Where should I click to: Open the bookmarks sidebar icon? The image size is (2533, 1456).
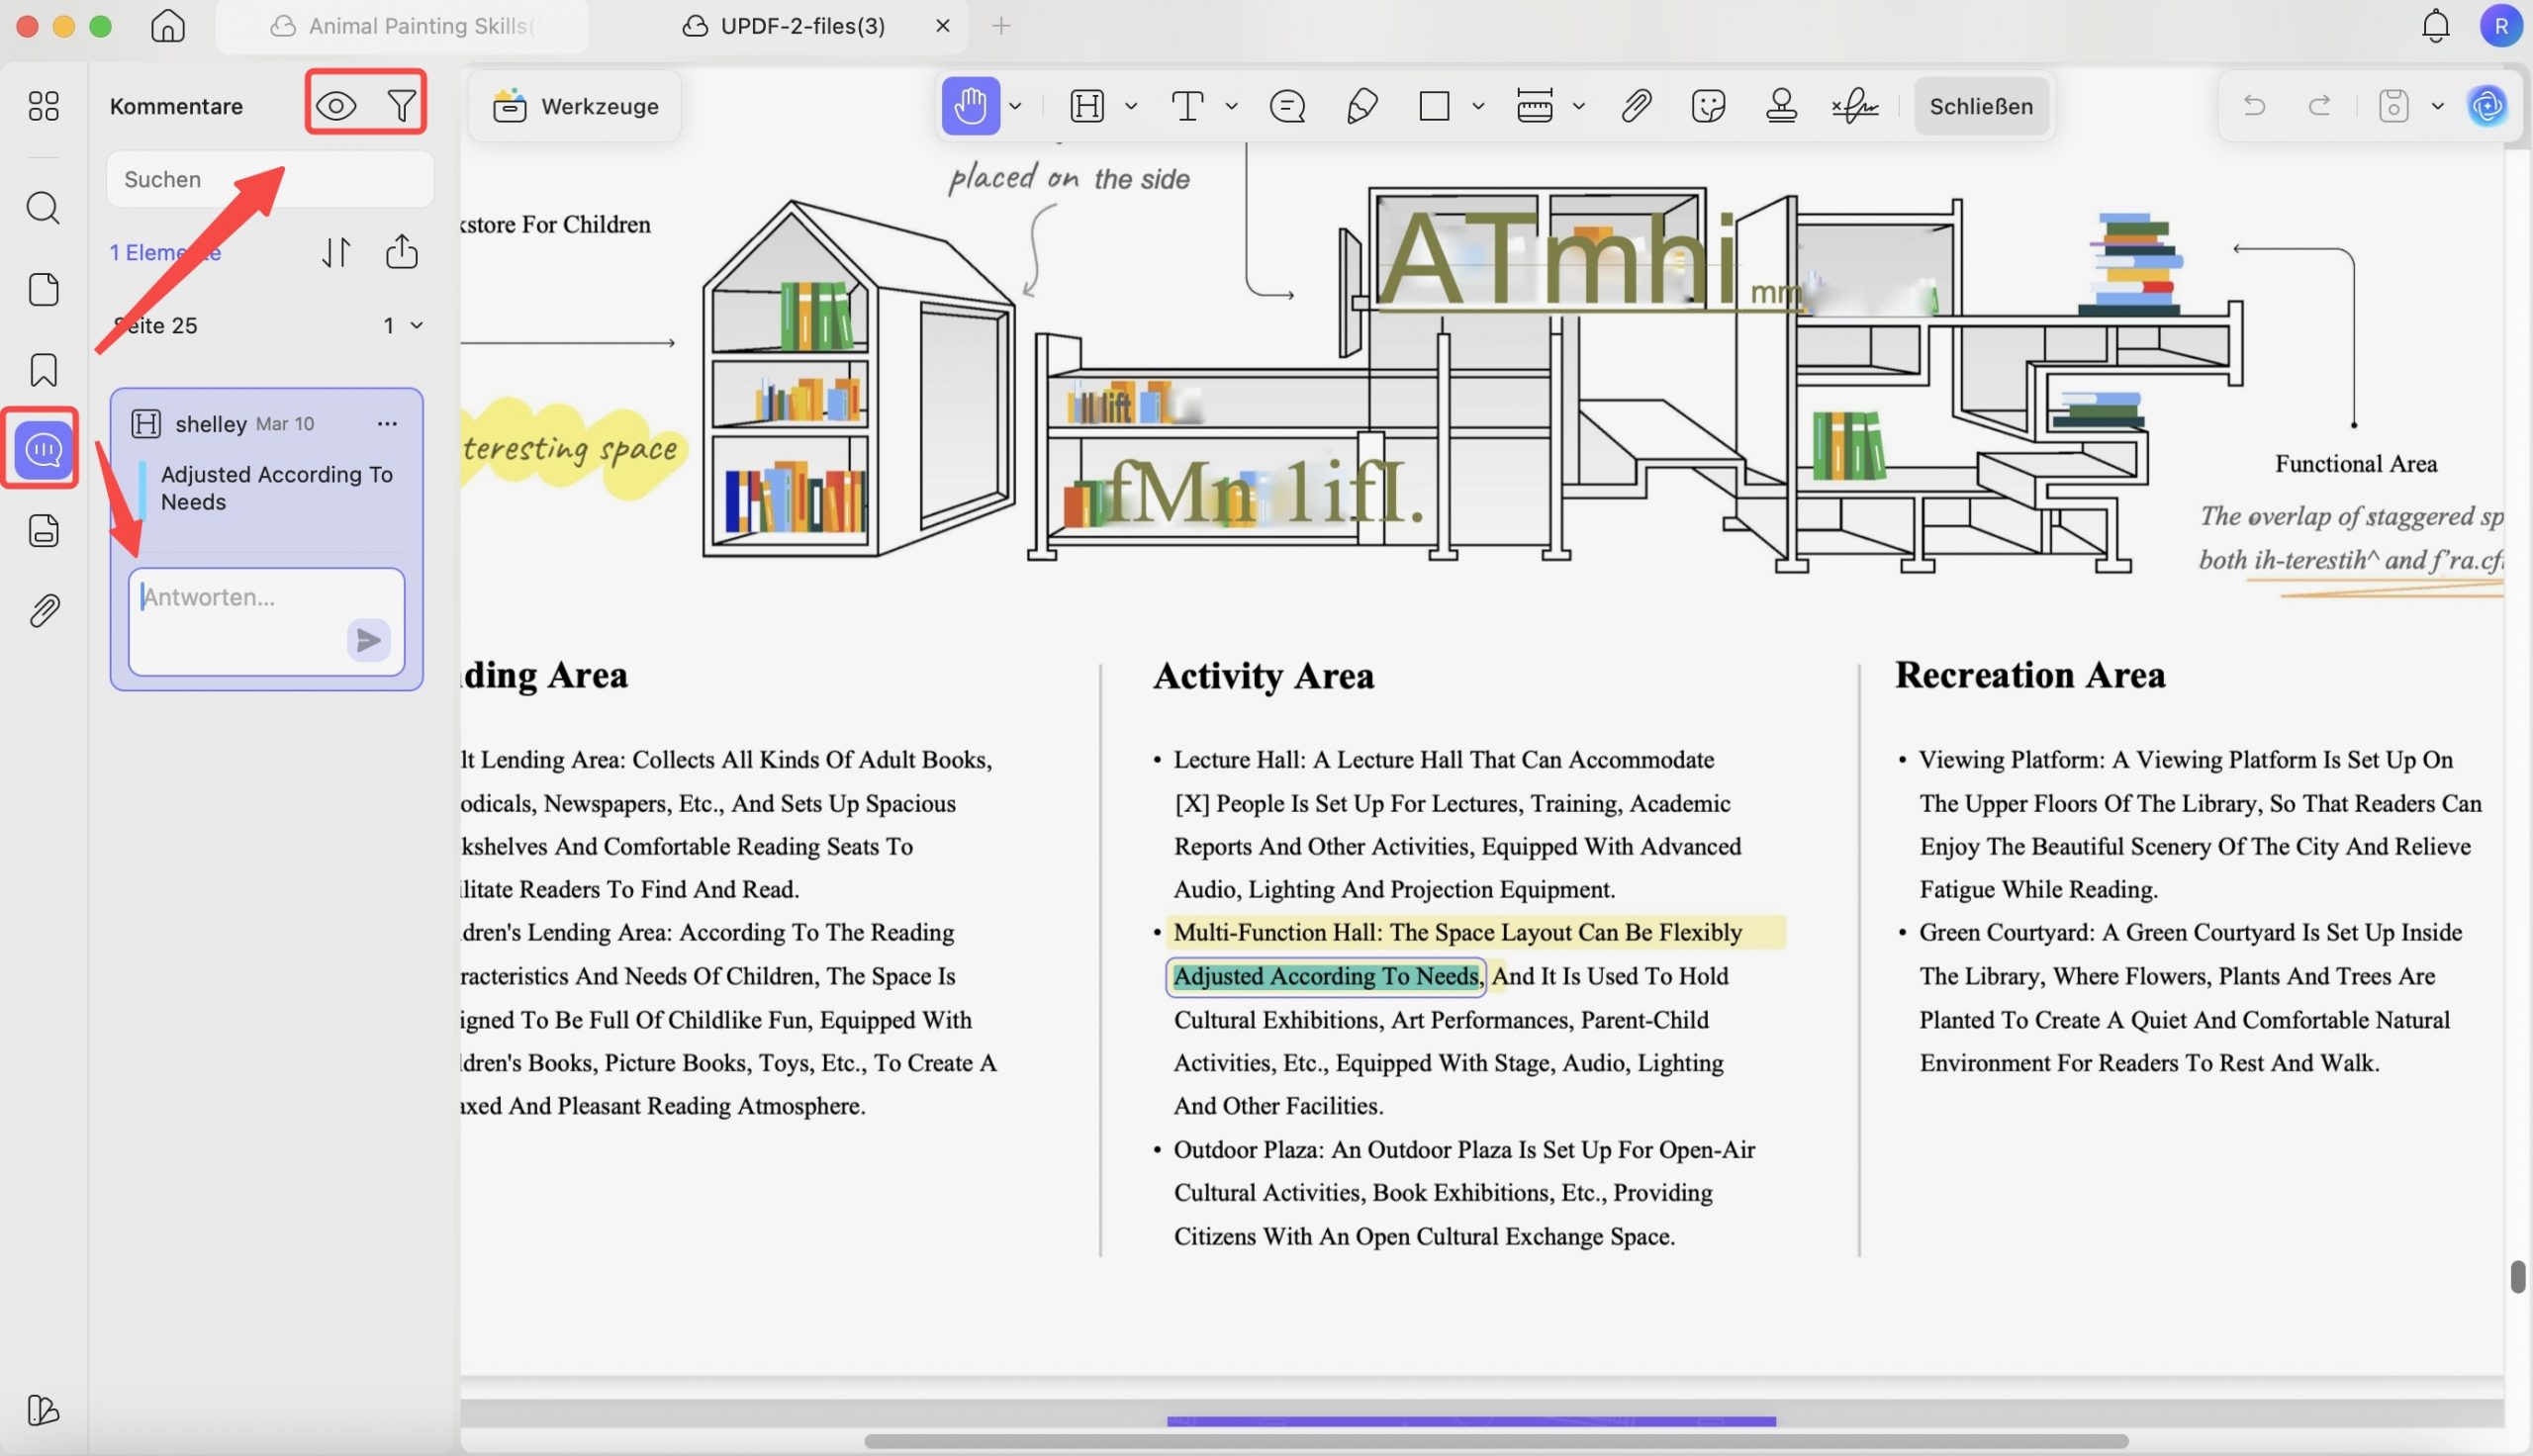[x=43, y=370]
